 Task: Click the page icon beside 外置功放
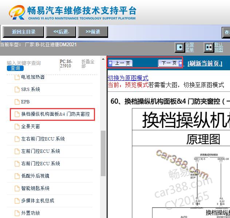click(17, 213)
